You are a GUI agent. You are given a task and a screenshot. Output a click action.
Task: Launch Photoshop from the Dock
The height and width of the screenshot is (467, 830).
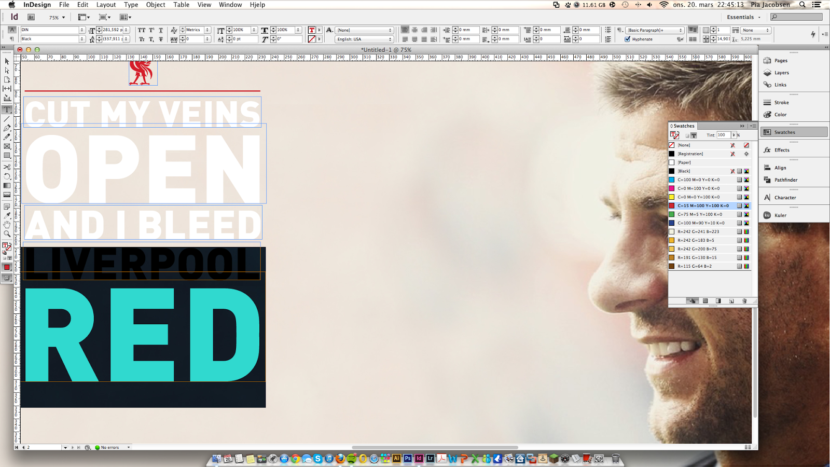coord(408,459)
